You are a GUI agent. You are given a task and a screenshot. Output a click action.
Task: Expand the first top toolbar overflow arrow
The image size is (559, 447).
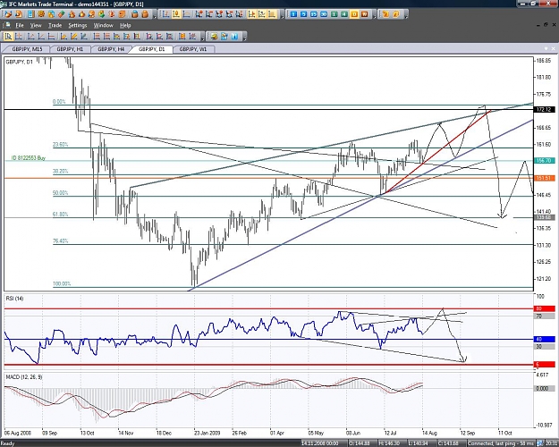coord(155,16)
